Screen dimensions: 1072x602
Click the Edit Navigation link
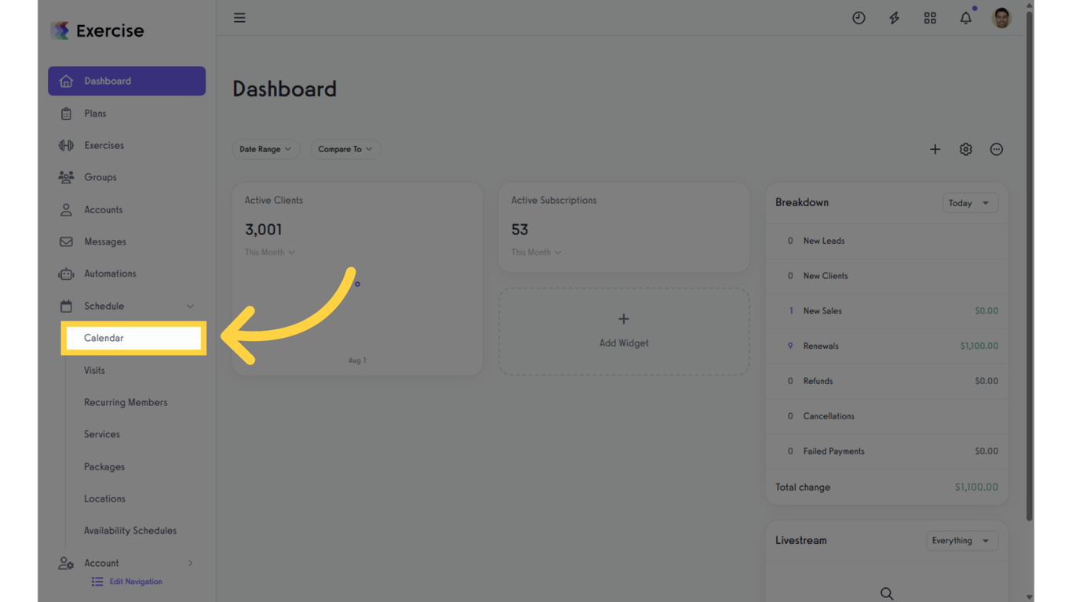tap(135, 582)
